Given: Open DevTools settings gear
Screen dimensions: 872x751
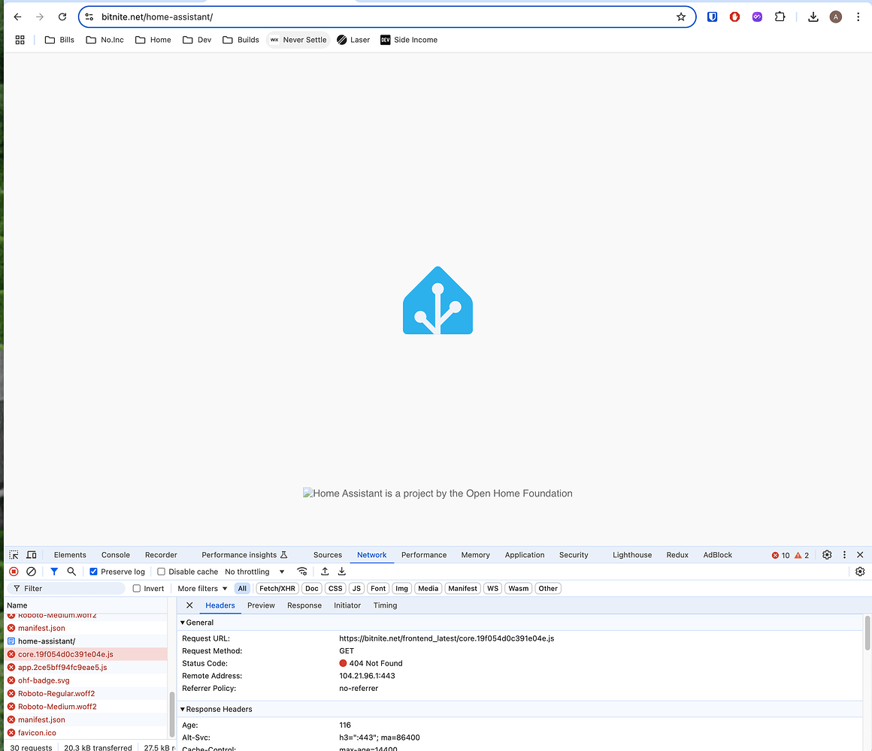Looking at the screenshot, I should 827,554.
